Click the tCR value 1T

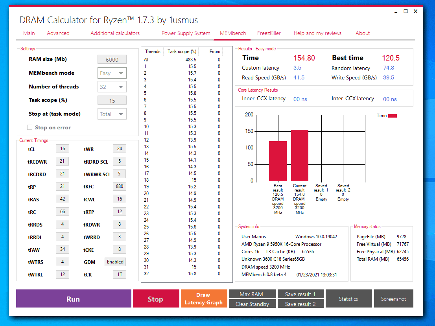click(120, 274)
